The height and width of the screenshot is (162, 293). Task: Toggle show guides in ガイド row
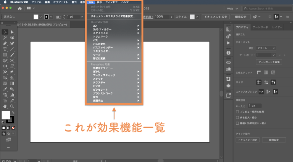pyautogui.click(x=259, y=82)
